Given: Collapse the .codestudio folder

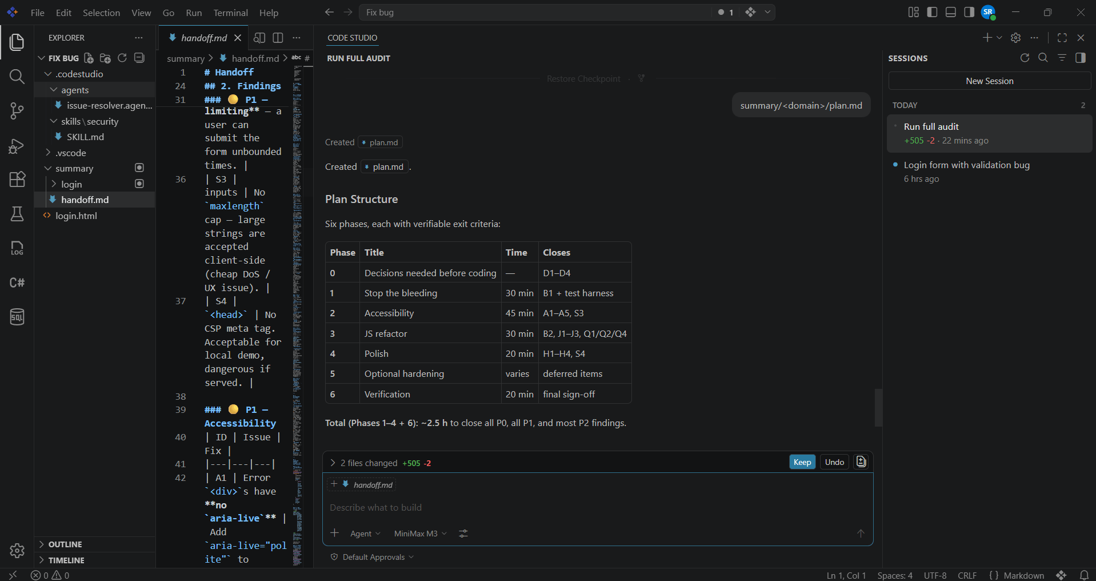Looking at the screenshot, I should 48,74.
